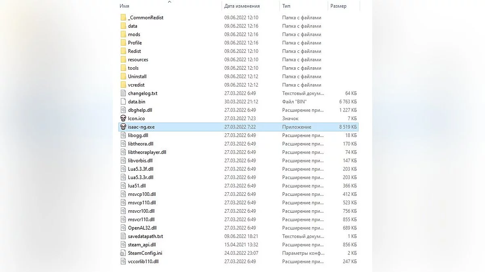Screen dimensions: 485x272
Task: Select the OpenAL32.dll file name
Action: [x=142, y=228]
